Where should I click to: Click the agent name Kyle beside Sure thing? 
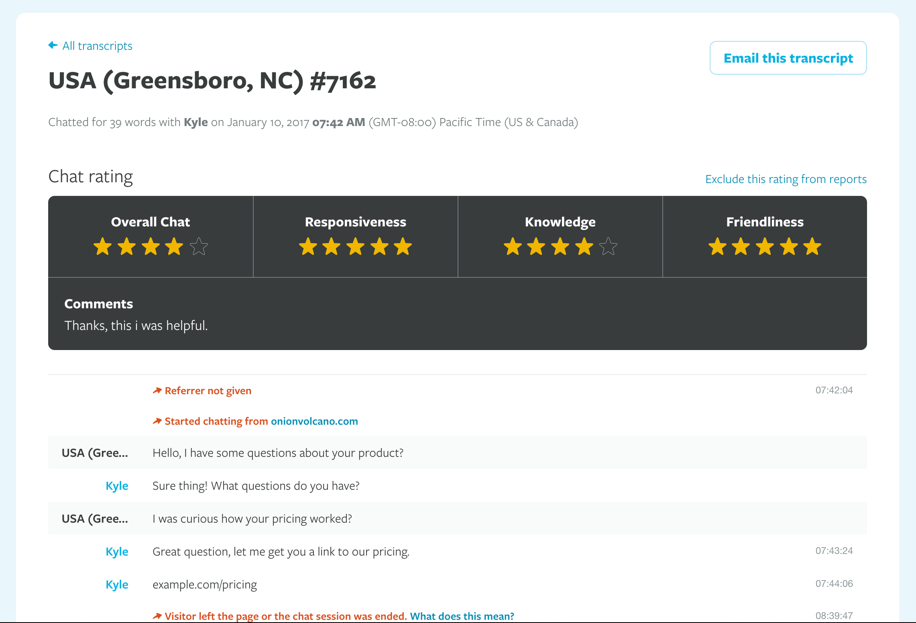point(117,486)
